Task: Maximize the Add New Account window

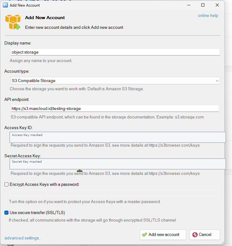Action: (203, 5)
